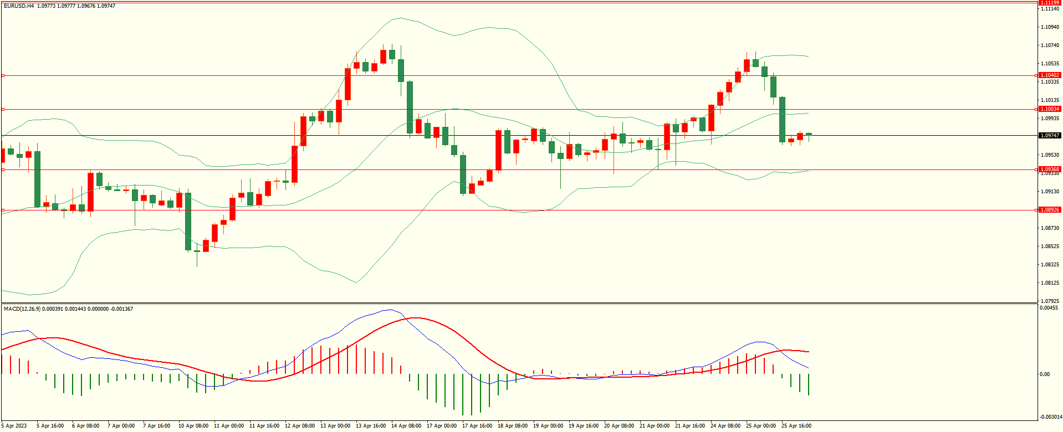1063x432 pixels.
Task: Click the 25 Apr 00:00 time label
Action: [x=761, y=426]
